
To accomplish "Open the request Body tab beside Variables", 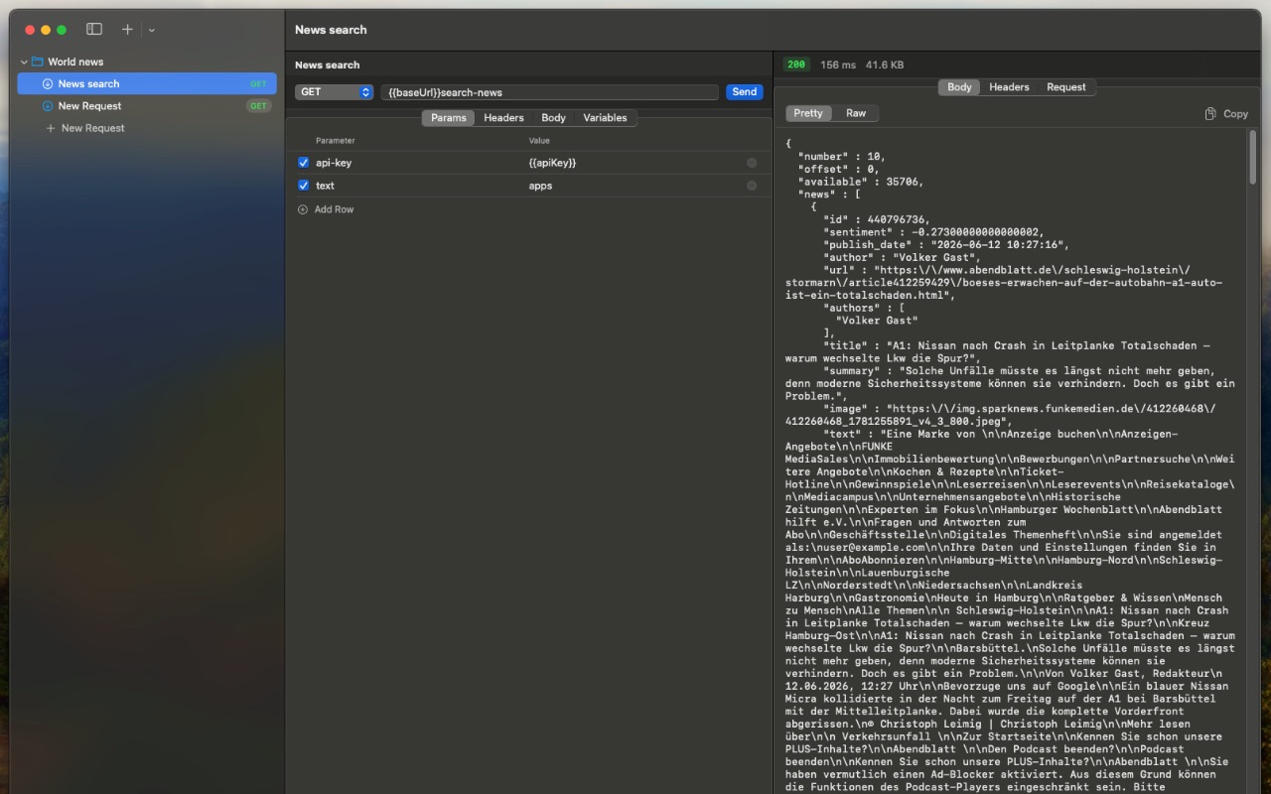I will pyautogui.click(x=553, y=118).
